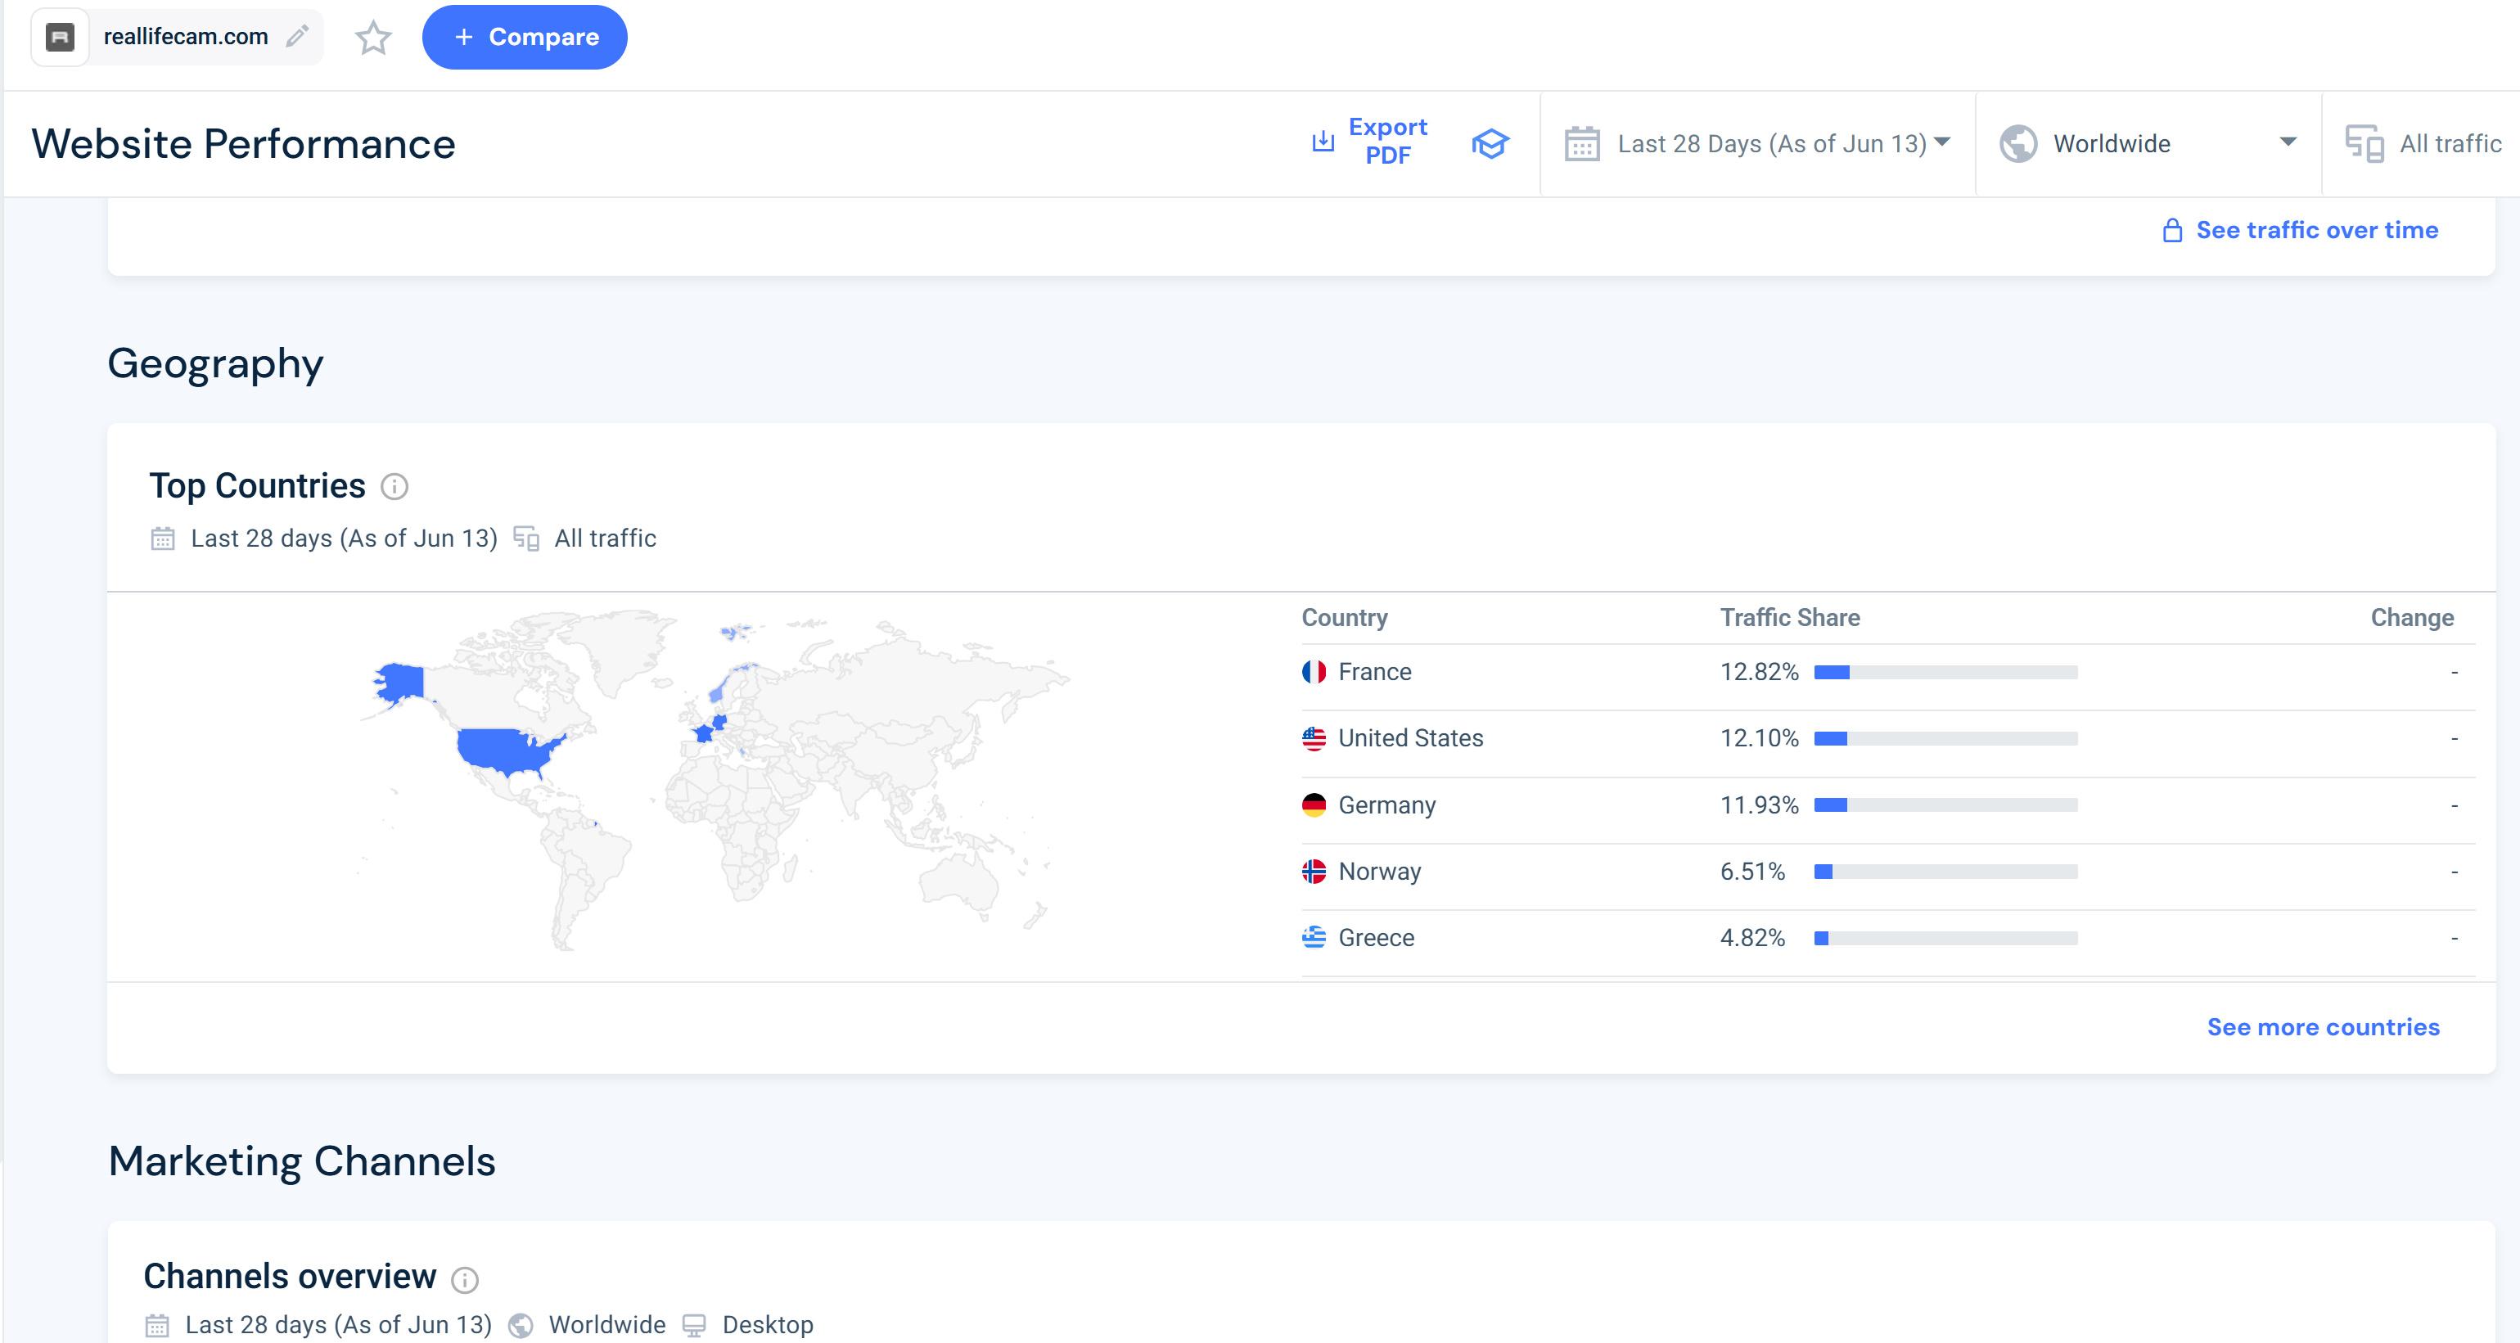Open See traffic over time link

(x=2316, y=230)
